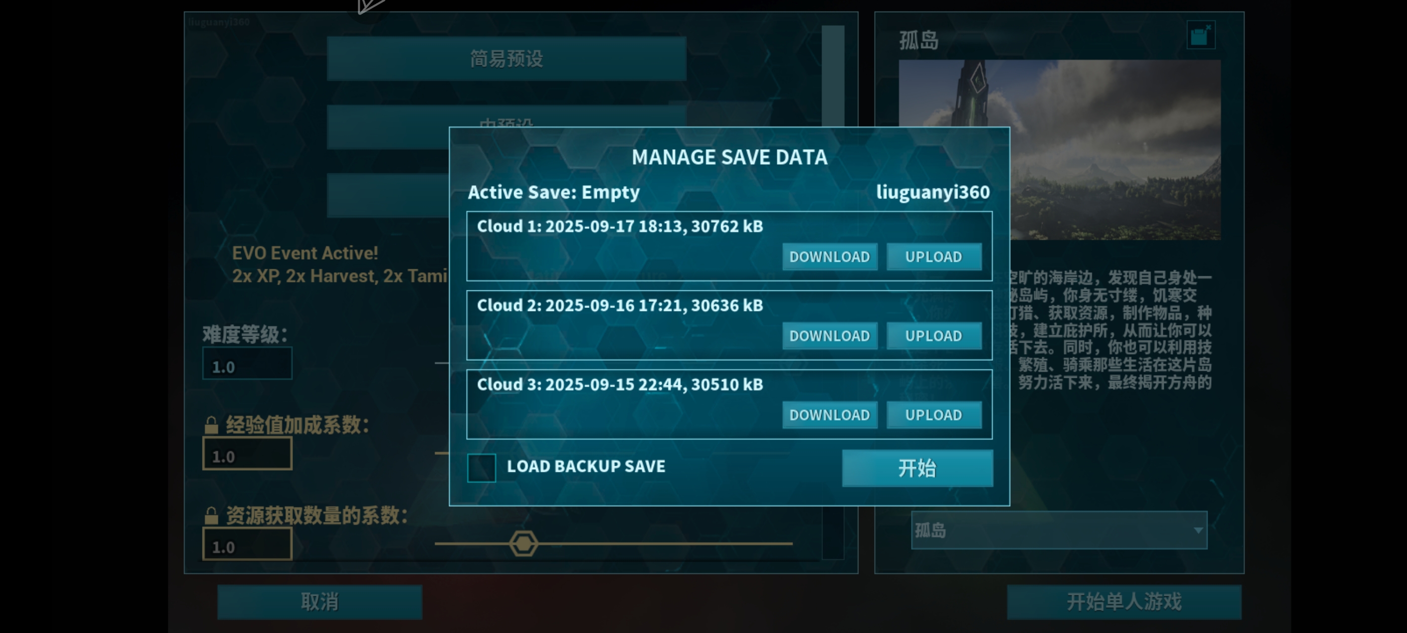This screenshot has width=1407, height=633.
Task: Download the Cloud 2 save
Action: pyautogui.click(x=830, y=336)
